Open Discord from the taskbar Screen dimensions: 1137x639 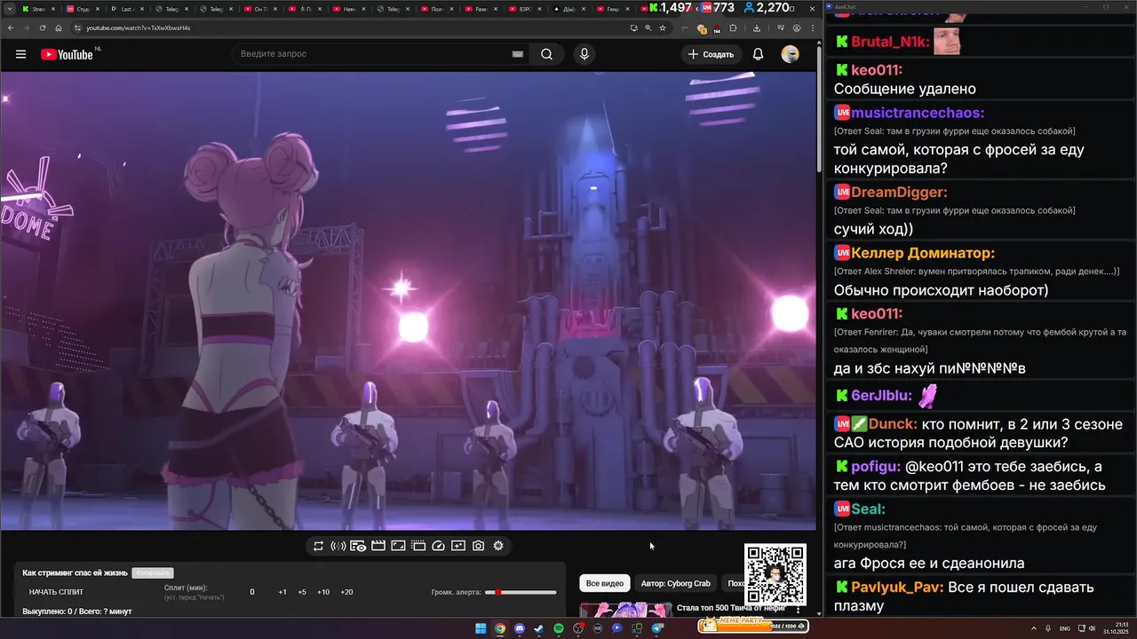pos(520,628)
